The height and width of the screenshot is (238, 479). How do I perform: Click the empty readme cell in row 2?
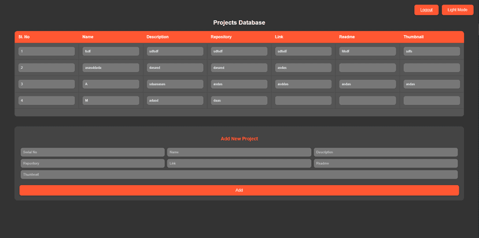[367, 67]
